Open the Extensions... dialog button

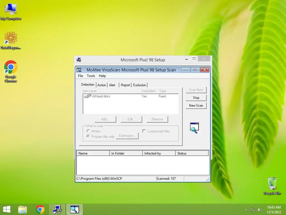pos(127,136)
